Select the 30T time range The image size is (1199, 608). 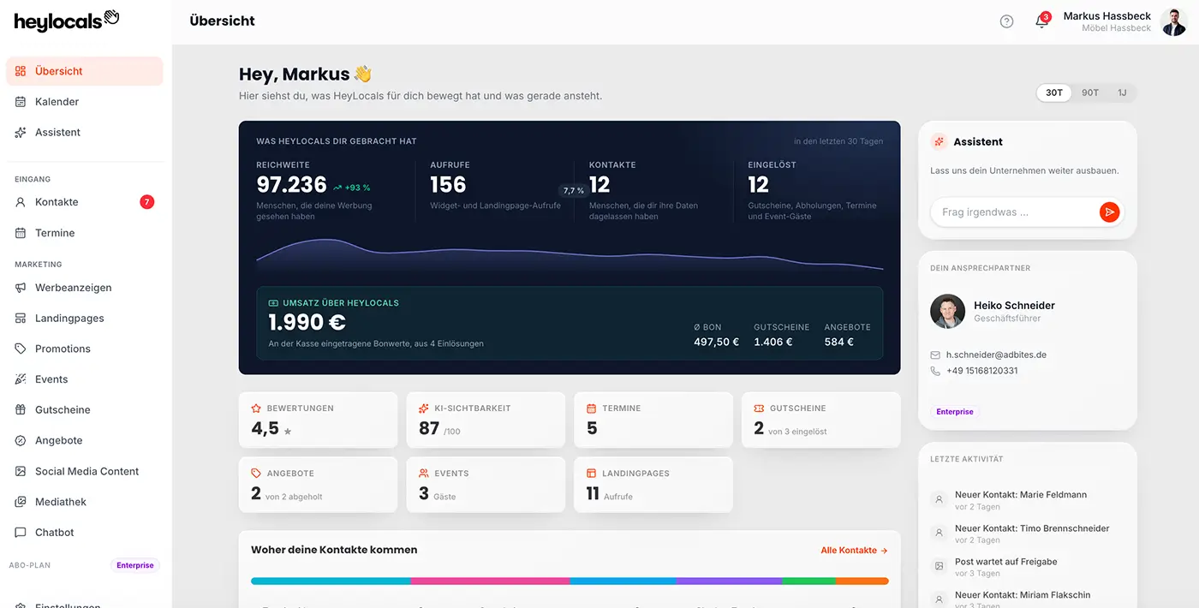pos(1054,92)
